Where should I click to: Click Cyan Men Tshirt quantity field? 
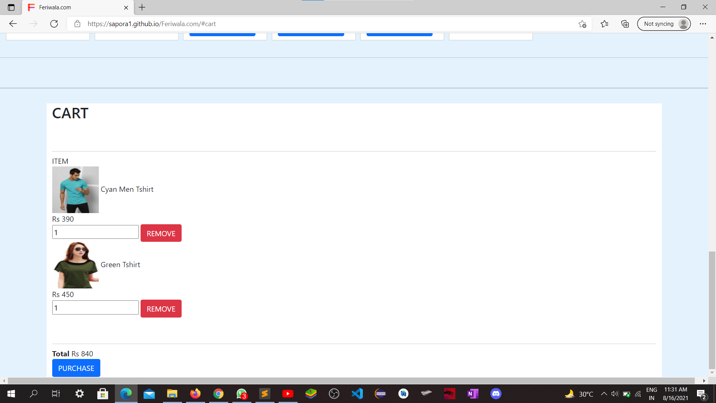(95, 232)
